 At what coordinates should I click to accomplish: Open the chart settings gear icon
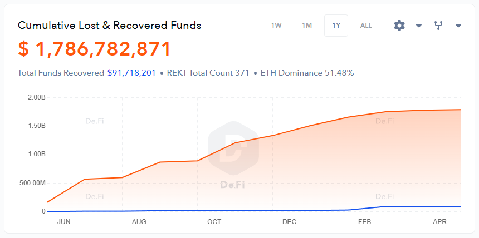pos(399,26)
